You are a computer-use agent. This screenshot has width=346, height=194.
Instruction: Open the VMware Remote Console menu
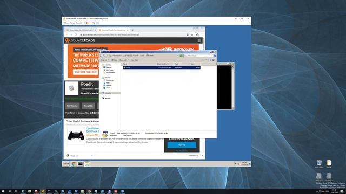[x=74, y=23]
